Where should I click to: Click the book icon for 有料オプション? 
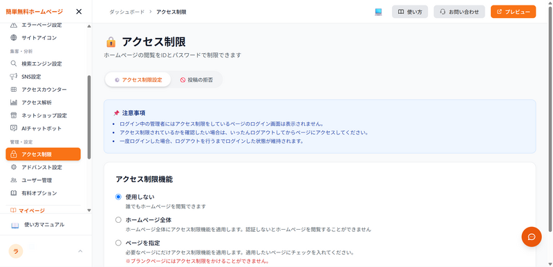pos(13,193)
